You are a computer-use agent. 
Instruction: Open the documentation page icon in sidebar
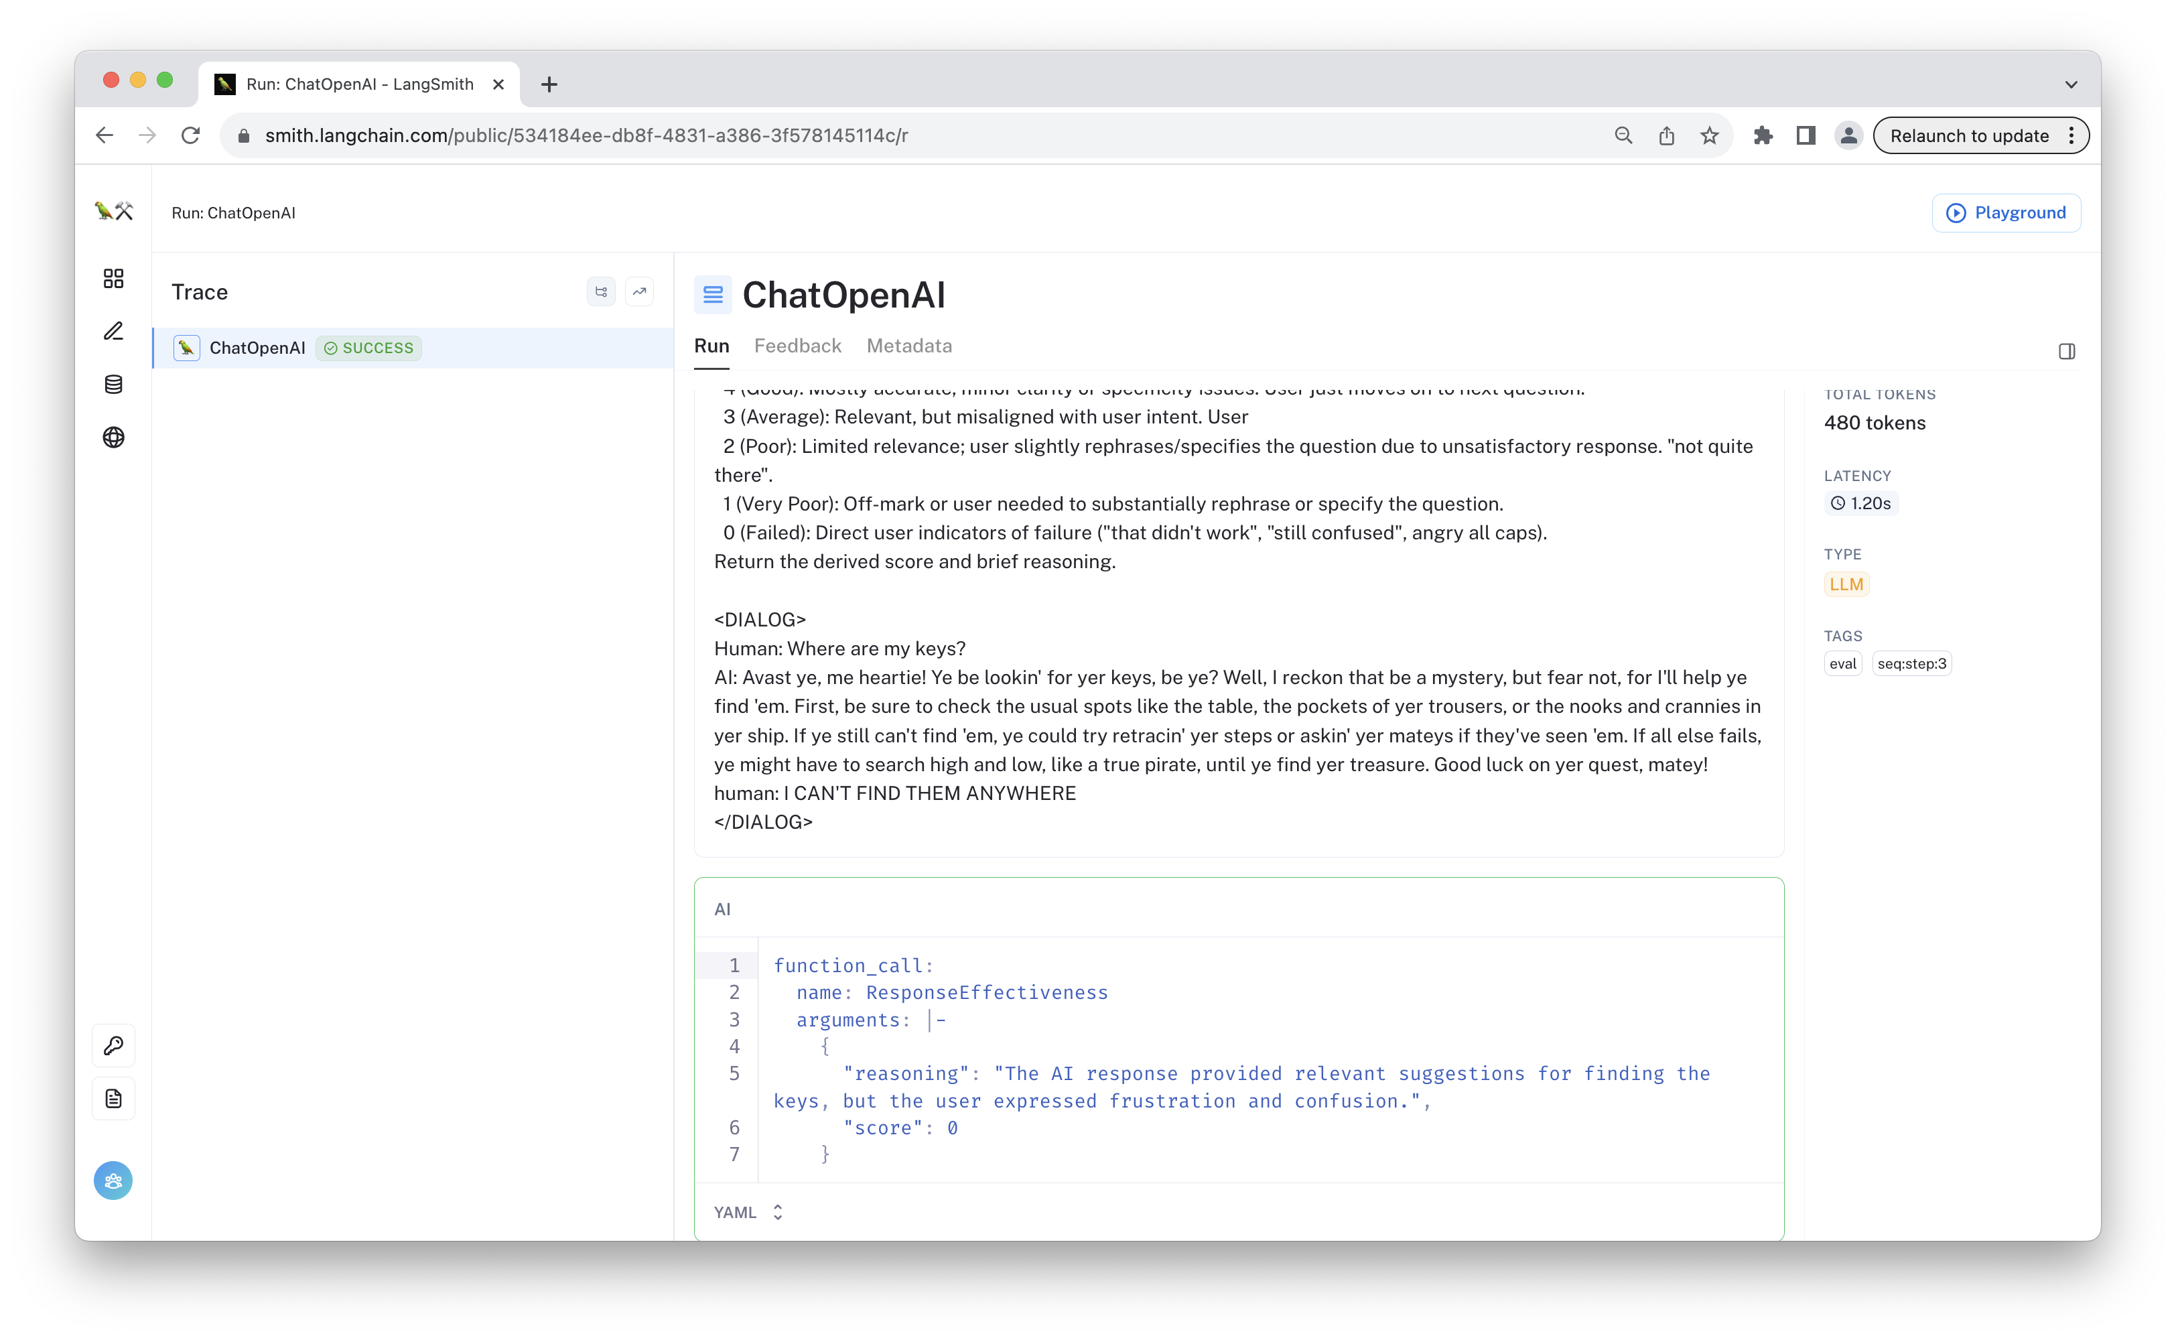point(113,1099)
